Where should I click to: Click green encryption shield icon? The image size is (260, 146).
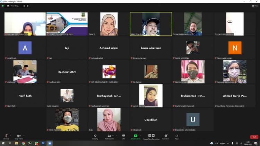pyautogui.click(x=3, y=6)
